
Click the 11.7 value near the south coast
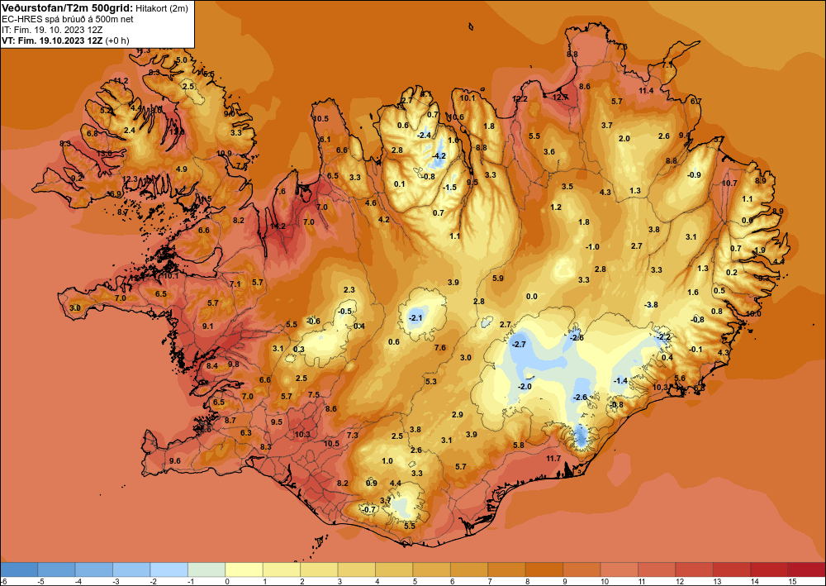point(553,459)
